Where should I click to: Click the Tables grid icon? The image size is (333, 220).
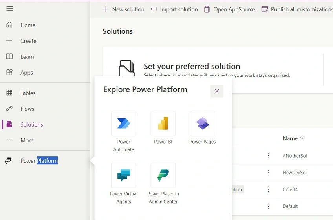point(9,93)
